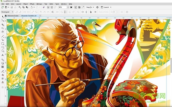Image resolution: width=172 pixels, height=107 pixels.
Task: Click the Search content icon
Action: [x=44, y=7]
